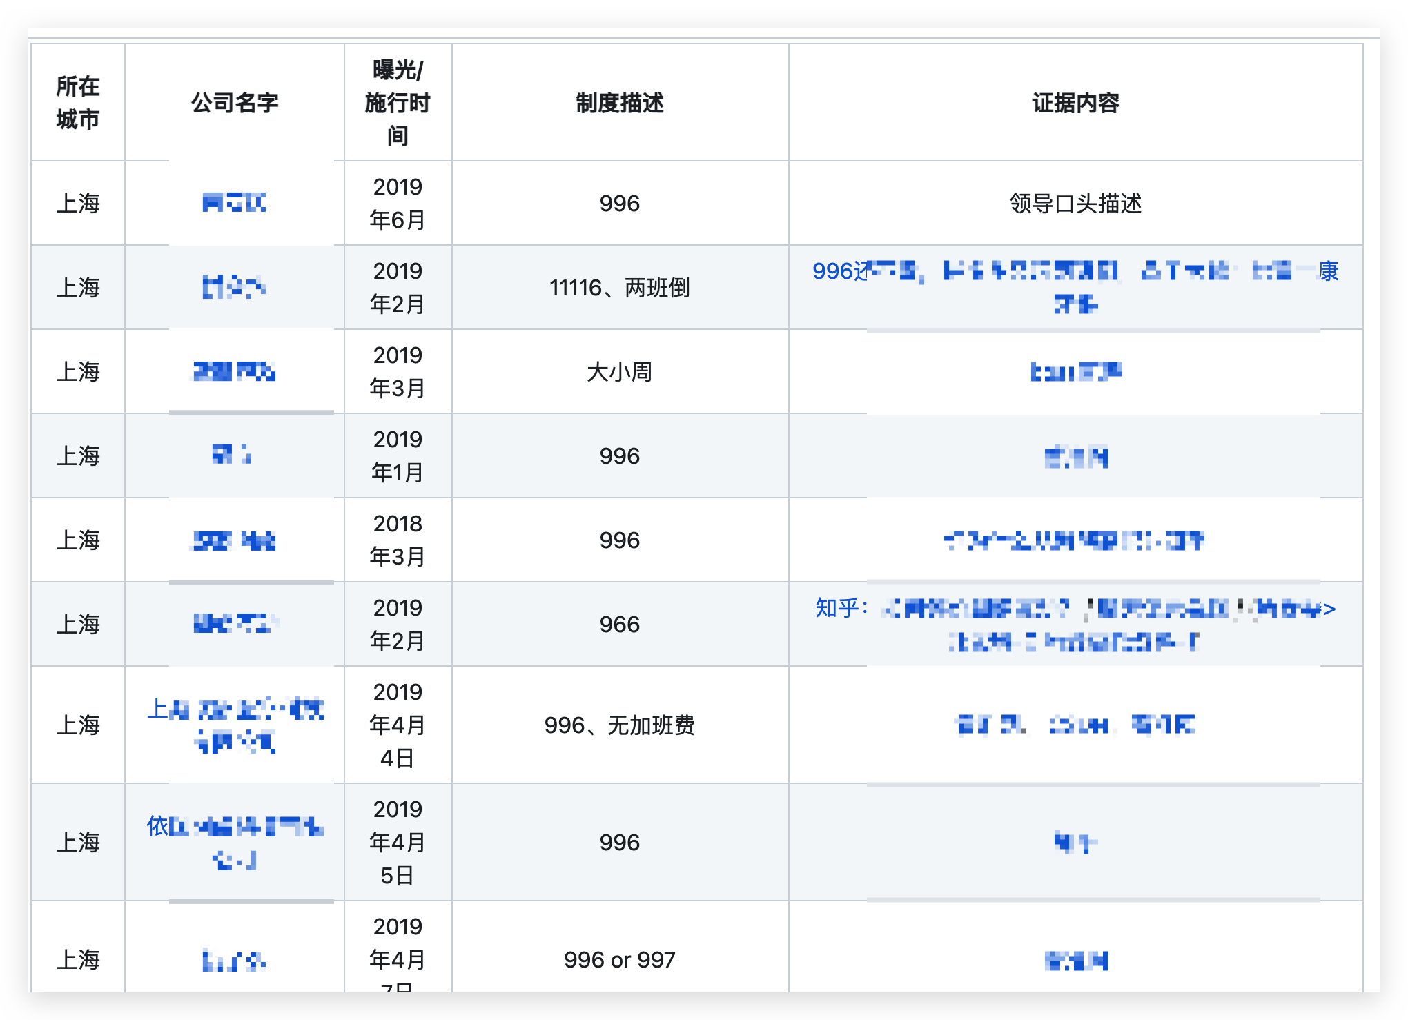
Task: Open evidence link in the 大小周 row
Action: click(1075, 371)
